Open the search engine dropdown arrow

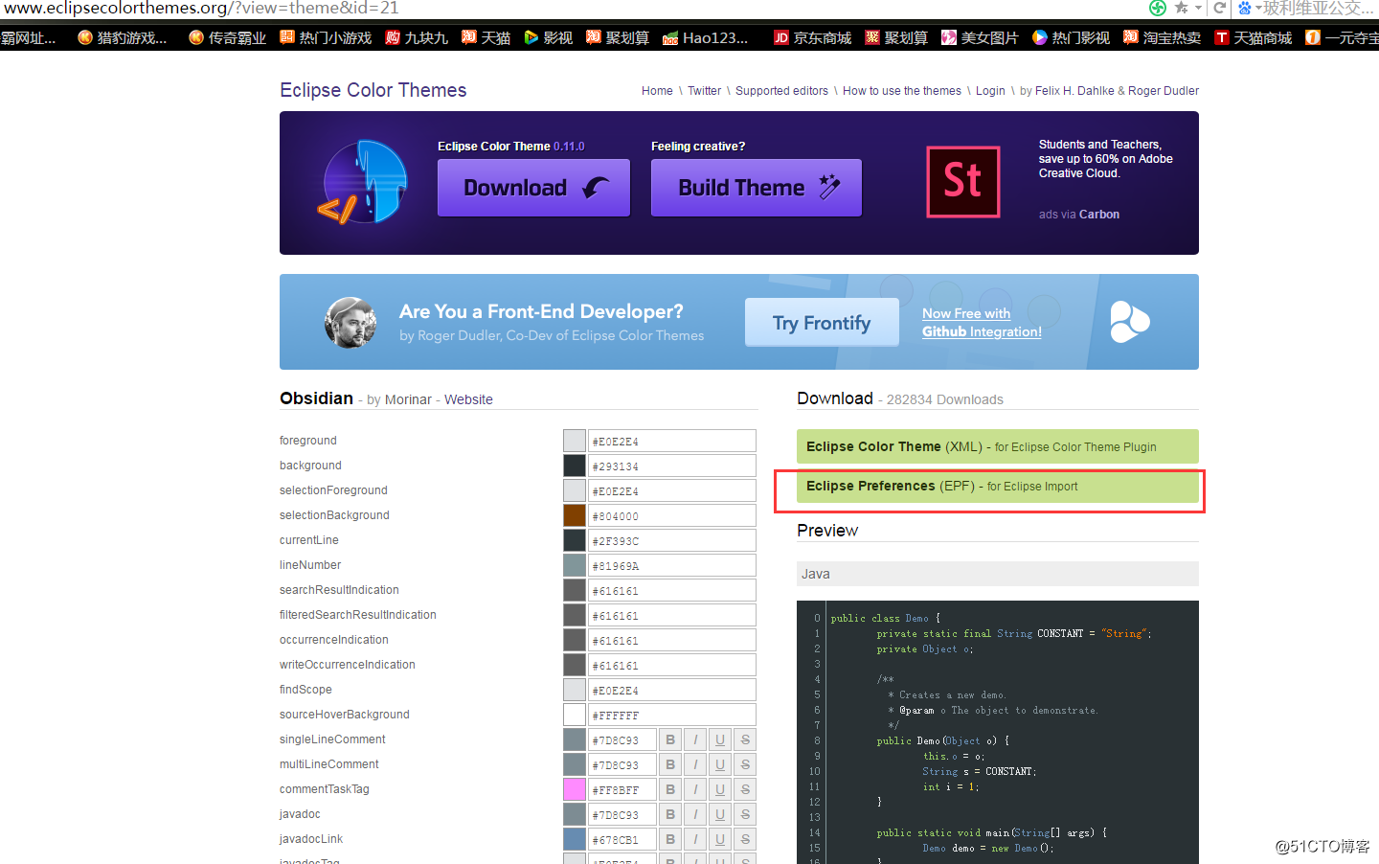[x=1258, y=9]
